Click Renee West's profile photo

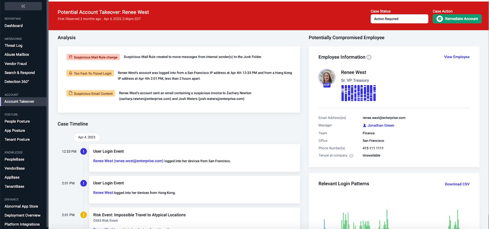(x=327, y=77)
